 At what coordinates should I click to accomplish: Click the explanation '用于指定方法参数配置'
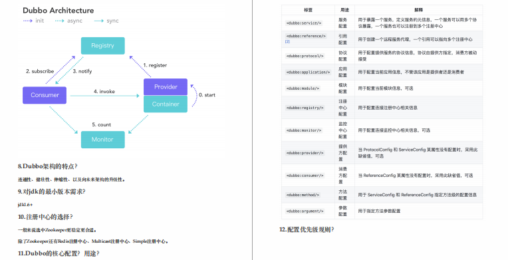(x=379, y=211)
